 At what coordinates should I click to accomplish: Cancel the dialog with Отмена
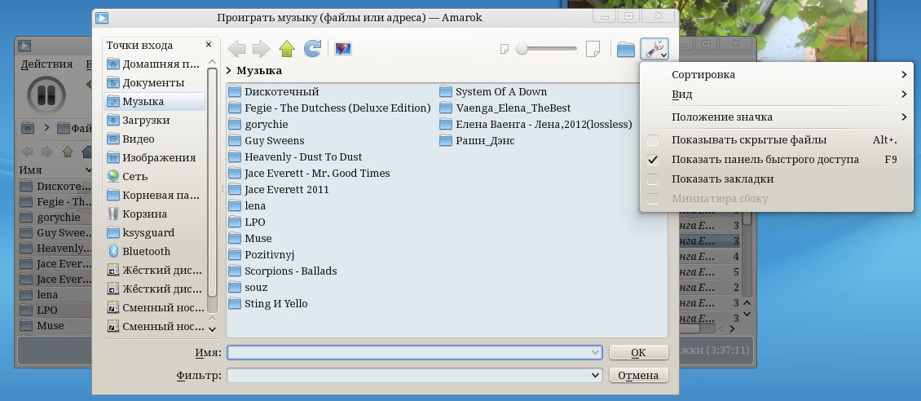[638, 375]
